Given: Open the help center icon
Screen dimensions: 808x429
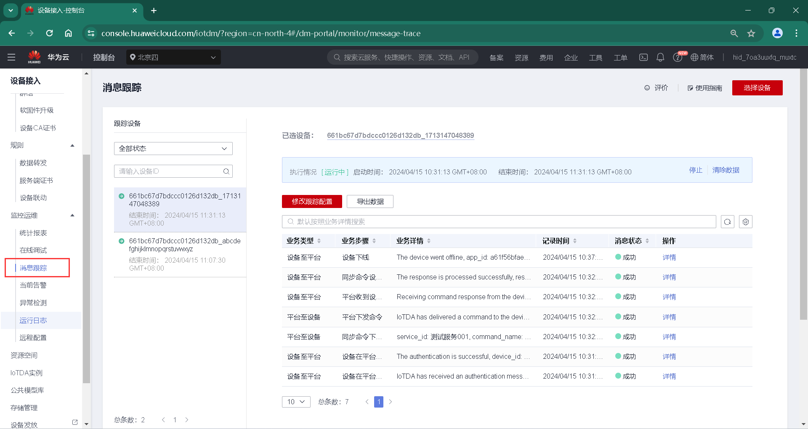Looking at the screenshot, I should click(x=677, y=58).
